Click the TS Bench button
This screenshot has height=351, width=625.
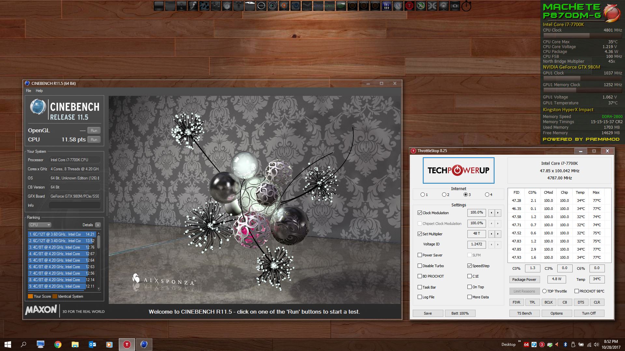click(524, 313)
